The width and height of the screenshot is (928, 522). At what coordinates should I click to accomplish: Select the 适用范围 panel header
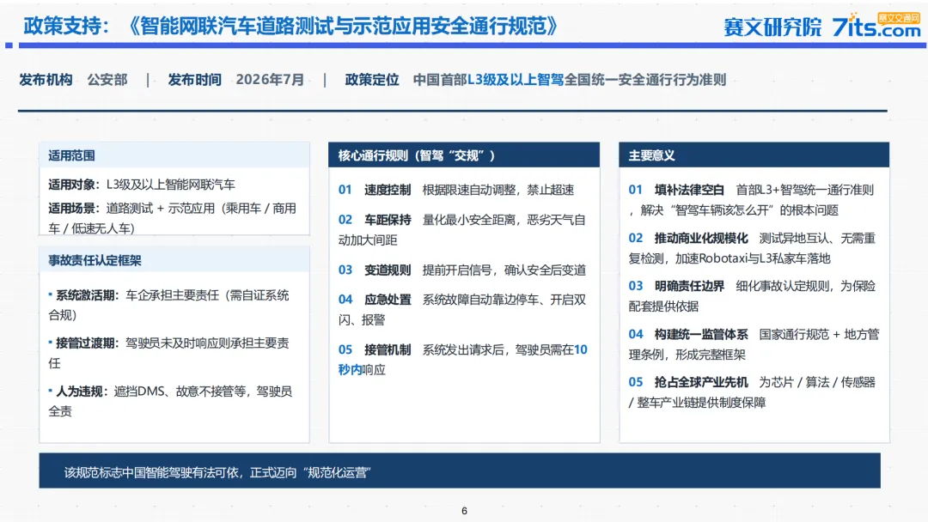(174, 155)
